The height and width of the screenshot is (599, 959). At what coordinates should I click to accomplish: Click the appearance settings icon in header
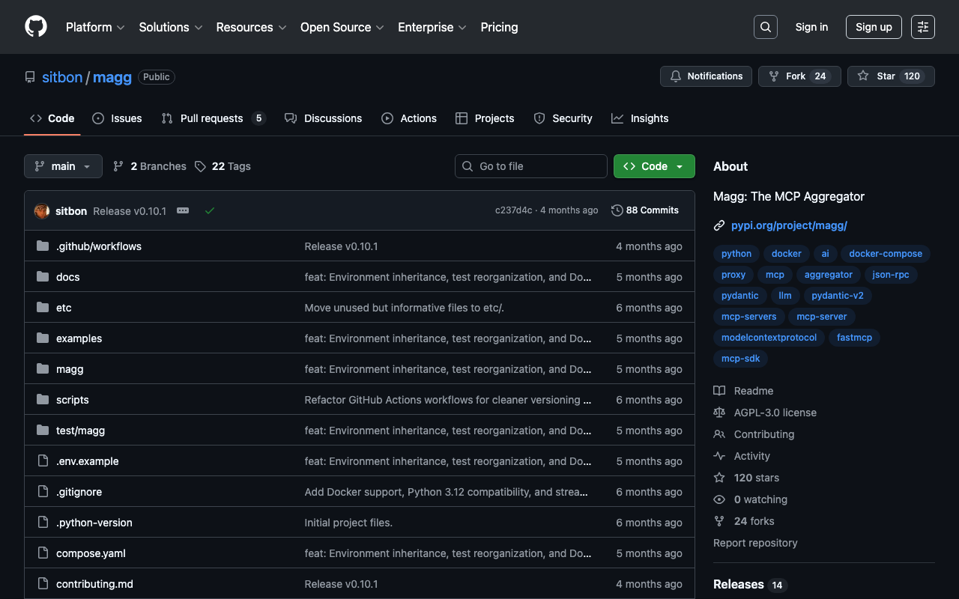[x=922, y=27]
